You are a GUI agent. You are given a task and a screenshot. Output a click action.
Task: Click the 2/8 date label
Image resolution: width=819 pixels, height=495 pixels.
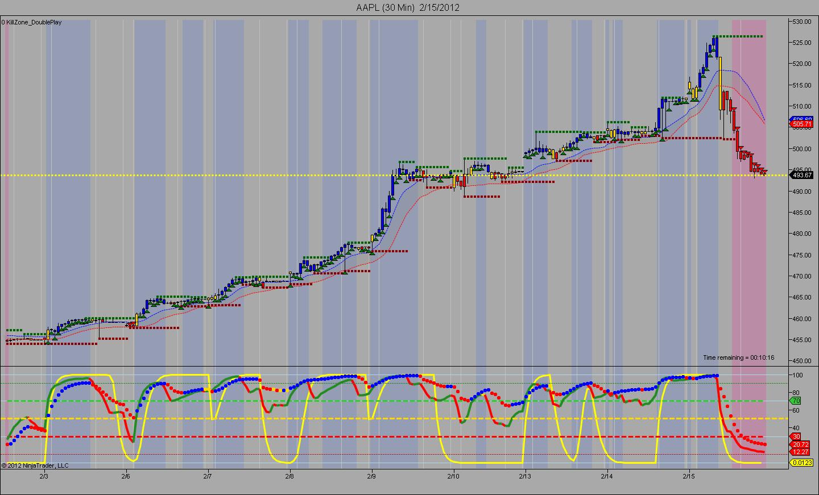coord(289,476)
